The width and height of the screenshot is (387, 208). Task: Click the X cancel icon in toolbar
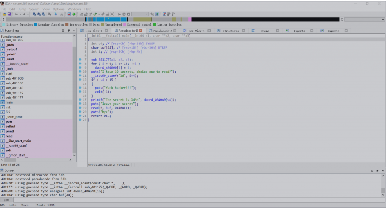[x=112, y=14]
